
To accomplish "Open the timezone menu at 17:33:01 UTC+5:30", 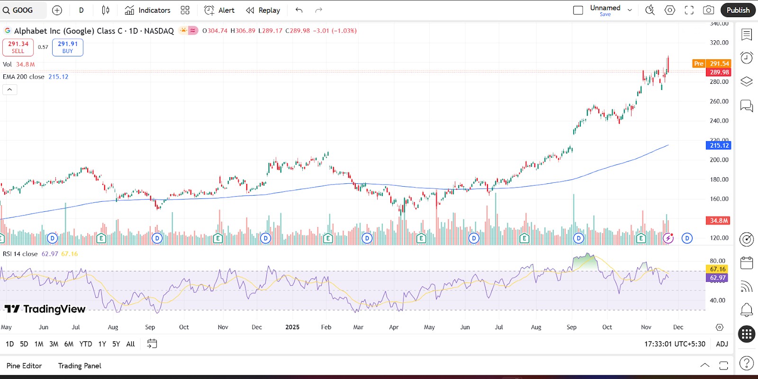I will coord(675,344).
